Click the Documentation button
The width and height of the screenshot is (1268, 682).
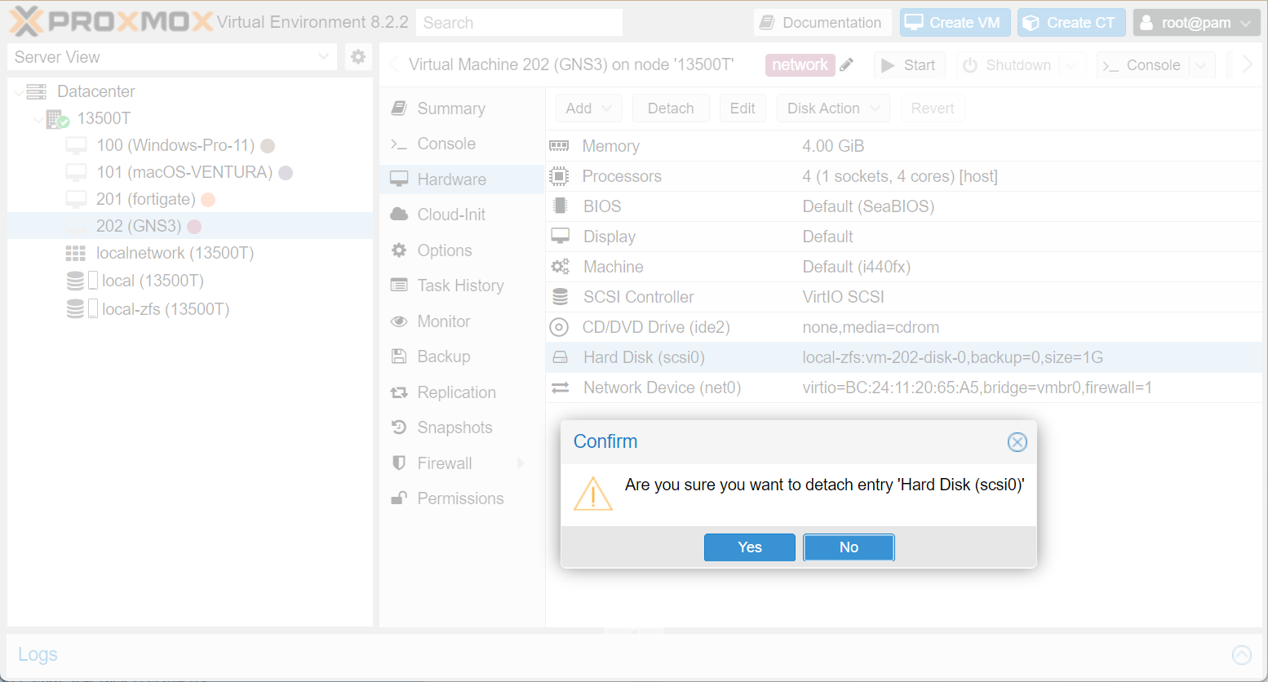(x=822, y=23)
